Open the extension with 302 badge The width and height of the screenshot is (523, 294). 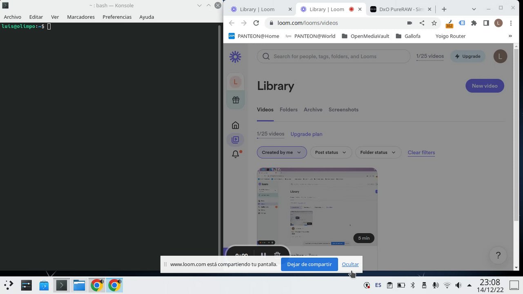click(x=450, y=24)
